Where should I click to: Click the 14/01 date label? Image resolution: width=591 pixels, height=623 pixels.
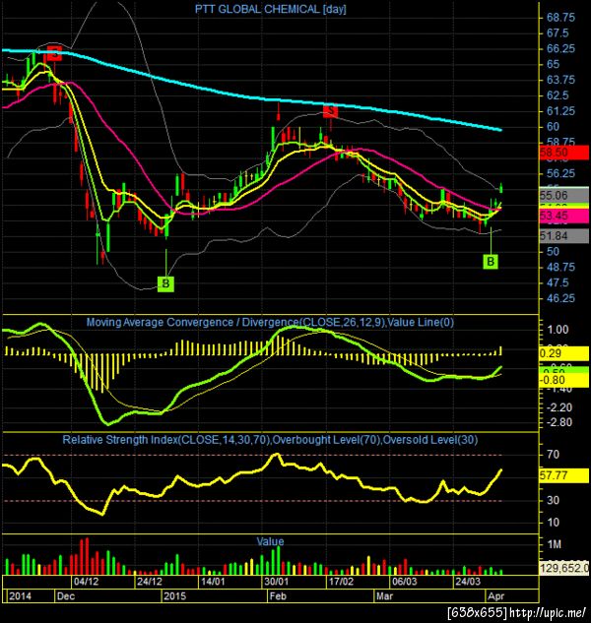click(x=213, y=582)
